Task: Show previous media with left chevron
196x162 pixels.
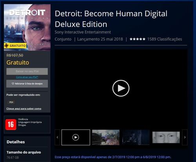Action: [x=57, y=137]
